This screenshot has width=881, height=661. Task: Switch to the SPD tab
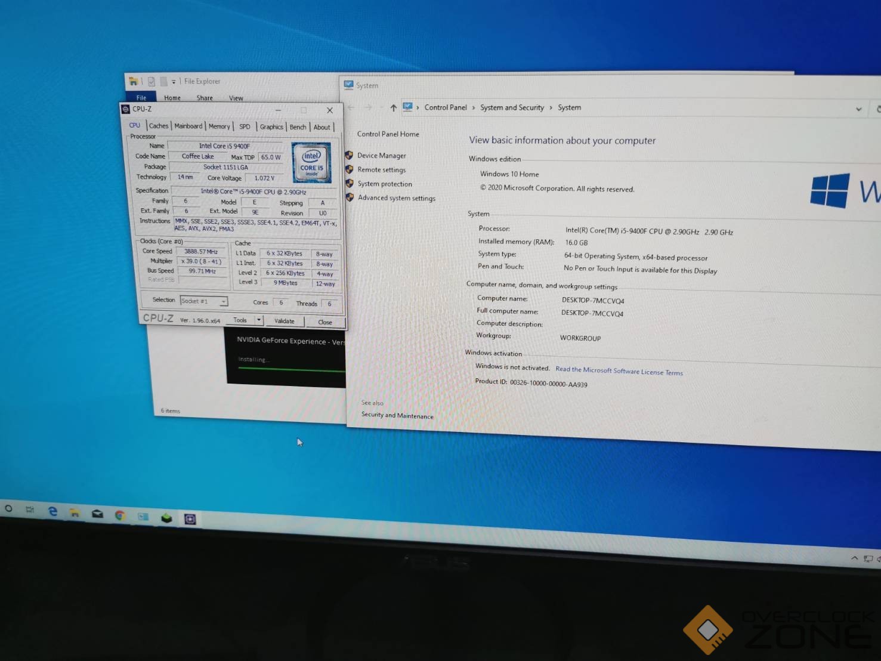pyautogui.click(x=245, y=126)
